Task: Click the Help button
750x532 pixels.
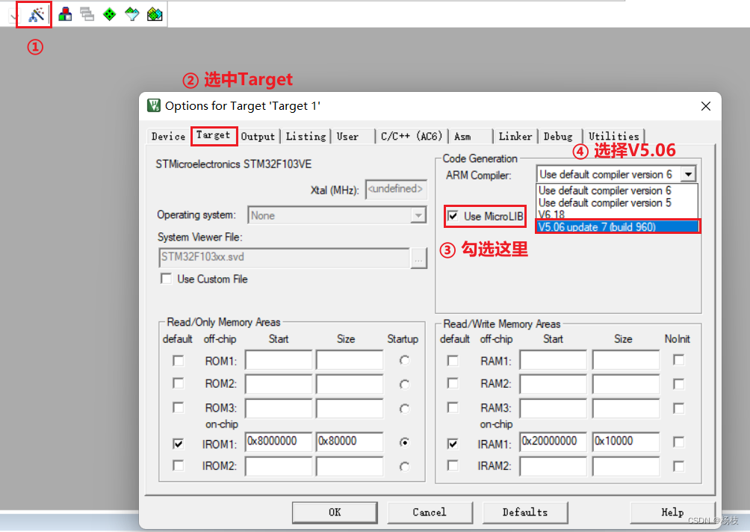Action: tap(672, 513)
